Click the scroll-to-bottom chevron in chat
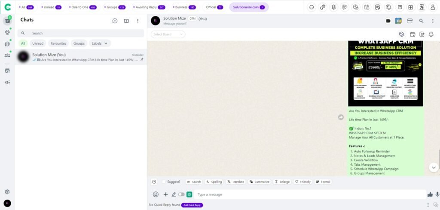 (434, 167)
